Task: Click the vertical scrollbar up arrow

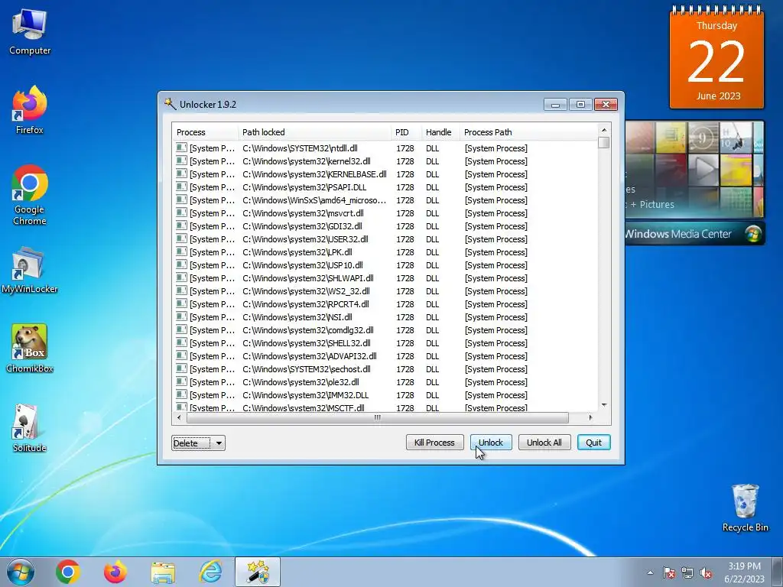Action: pyautogui.click(x=604, y=130)
